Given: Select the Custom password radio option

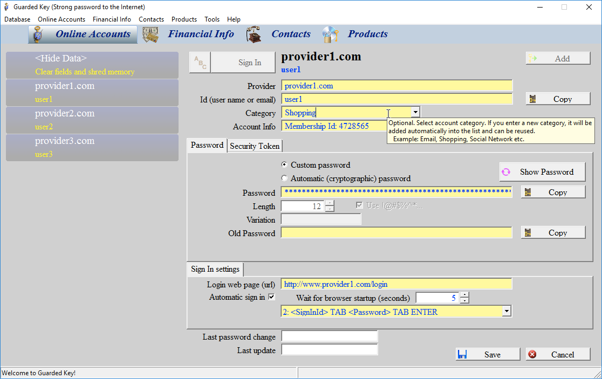Looking at the screenshot, I should coord(284,164).
